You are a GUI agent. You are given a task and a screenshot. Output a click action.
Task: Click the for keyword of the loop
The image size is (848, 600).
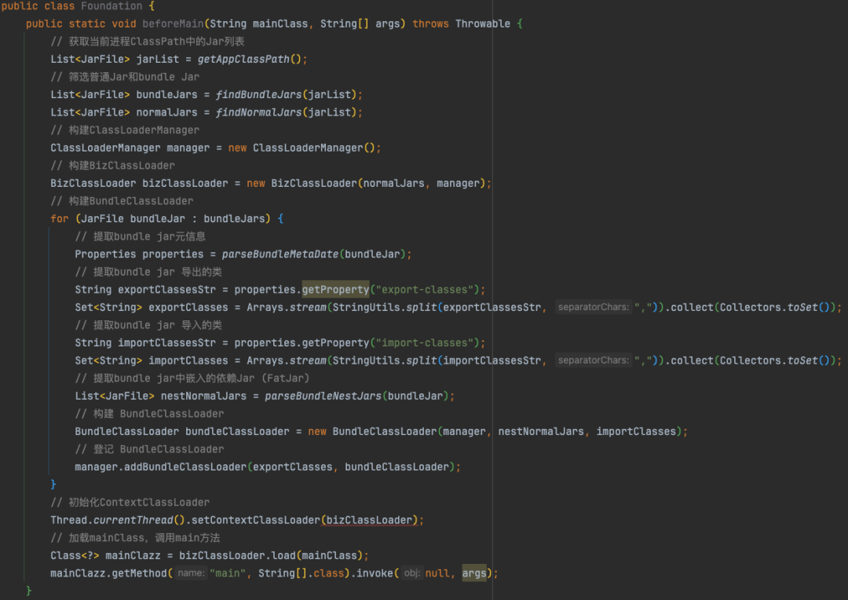point(60,218)
